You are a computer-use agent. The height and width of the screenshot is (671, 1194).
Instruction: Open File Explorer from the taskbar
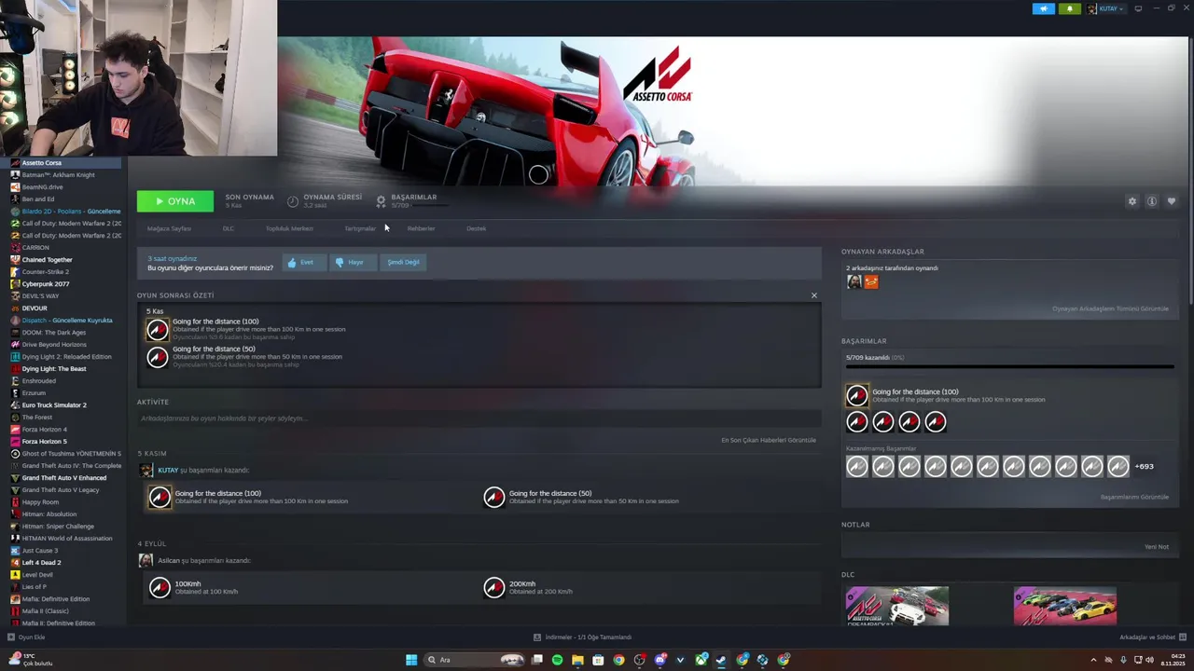[577, 660]
